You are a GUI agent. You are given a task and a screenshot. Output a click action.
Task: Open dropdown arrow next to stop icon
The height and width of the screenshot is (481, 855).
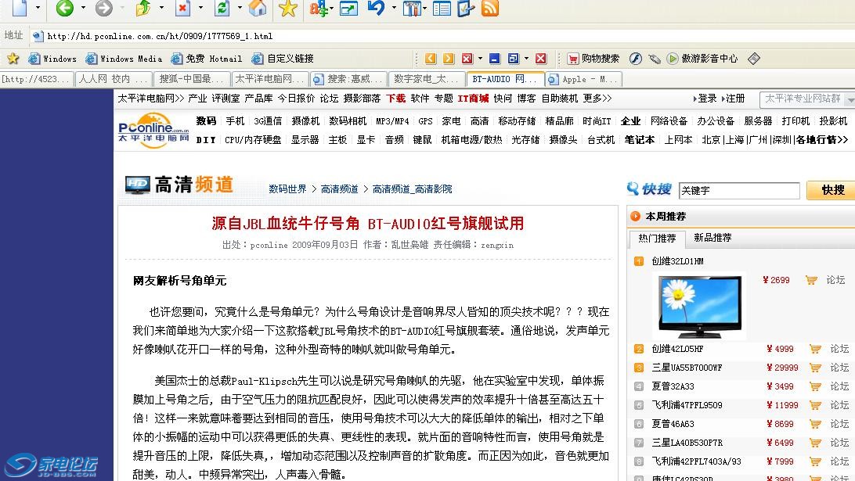[200, 8]
